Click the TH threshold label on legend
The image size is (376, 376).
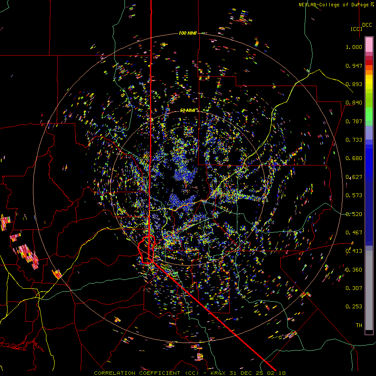pos(359,325)
